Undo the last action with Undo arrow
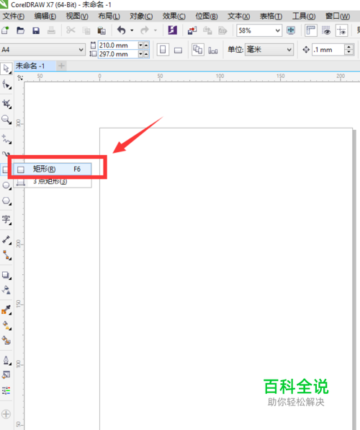 [121, 30]
